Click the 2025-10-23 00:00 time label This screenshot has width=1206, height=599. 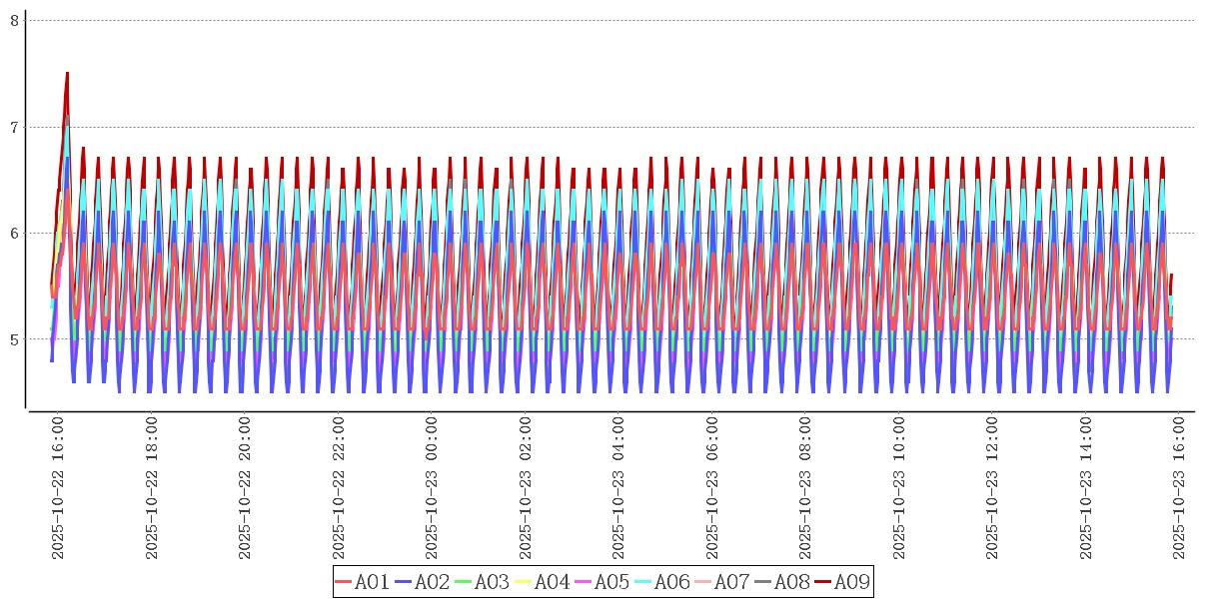coord(433,488)
